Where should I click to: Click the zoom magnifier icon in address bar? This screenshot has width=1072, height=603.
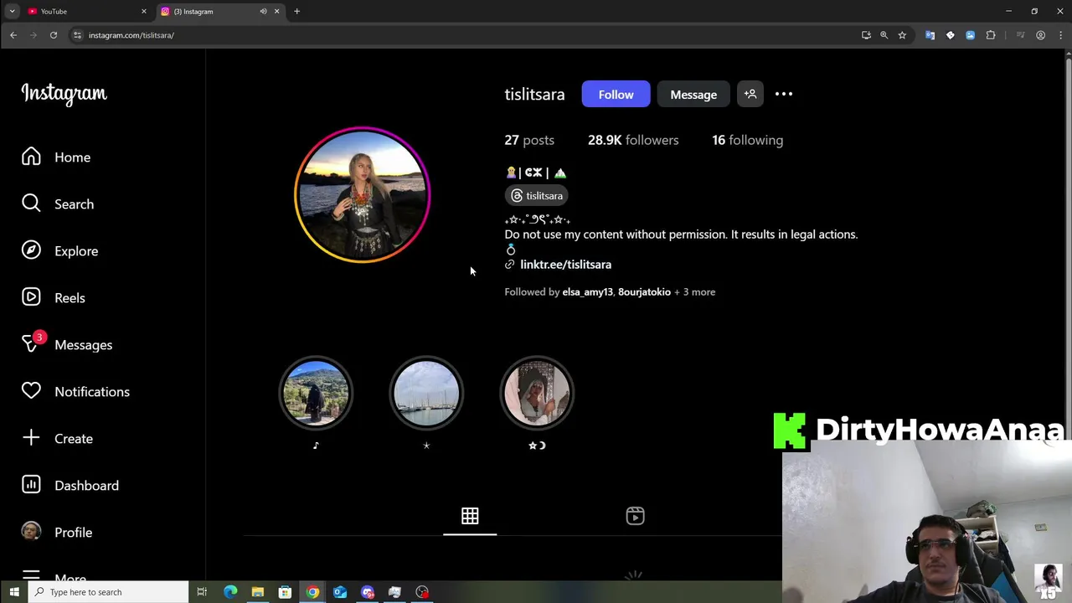(884, 35)
